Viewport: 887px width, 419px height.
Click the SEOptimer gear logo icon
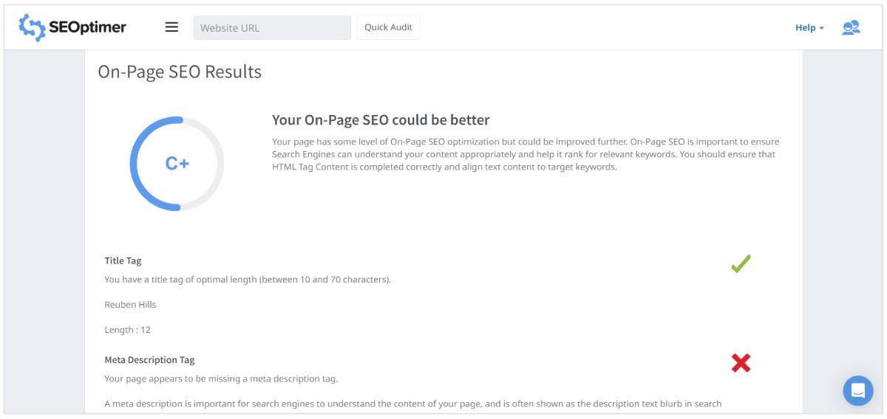tap(32, 28)
